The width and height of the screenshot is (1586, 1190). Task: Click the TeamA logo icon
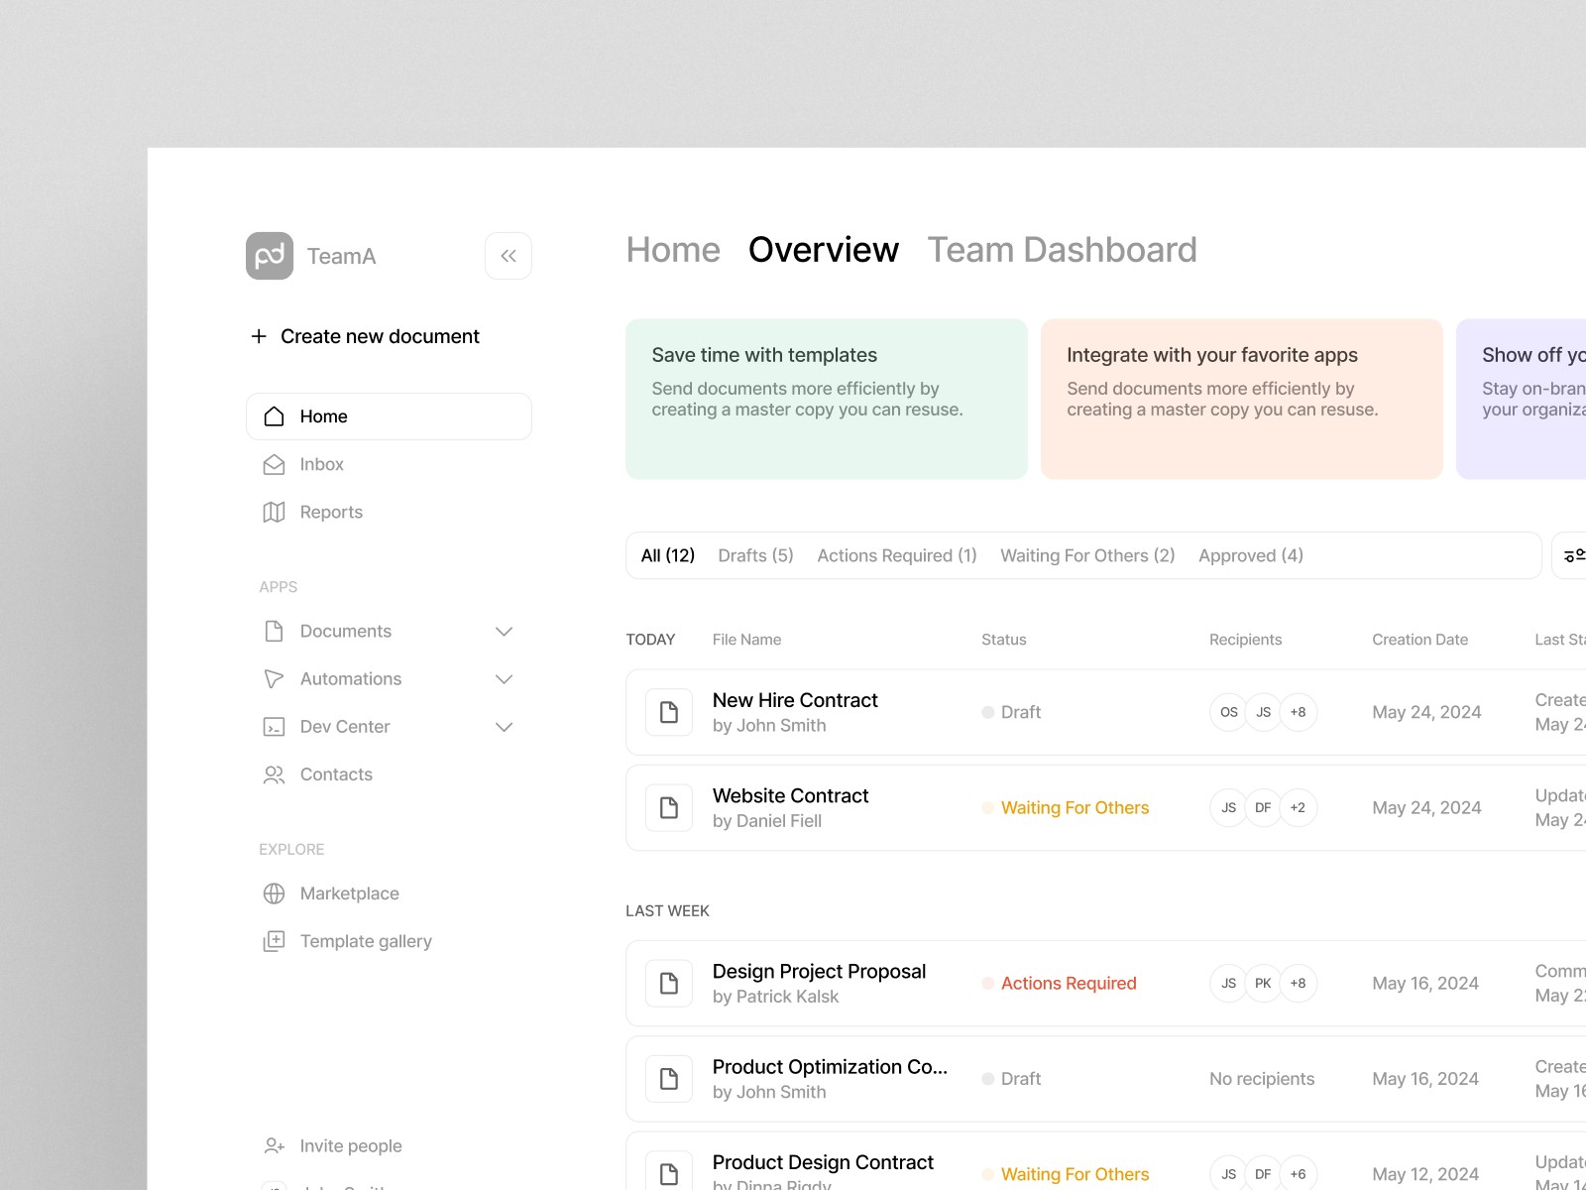click(270, 256)
